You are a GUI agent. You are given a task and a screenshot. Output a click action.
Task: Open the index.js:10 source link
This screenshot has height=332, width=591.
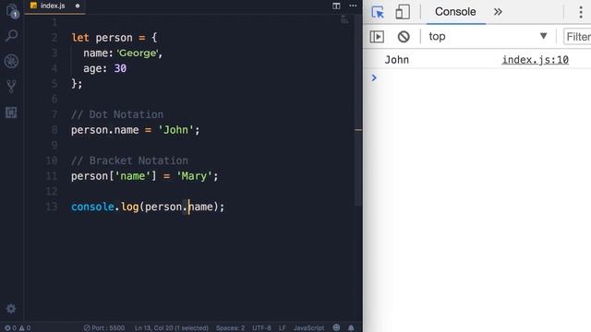pos(536,60)
